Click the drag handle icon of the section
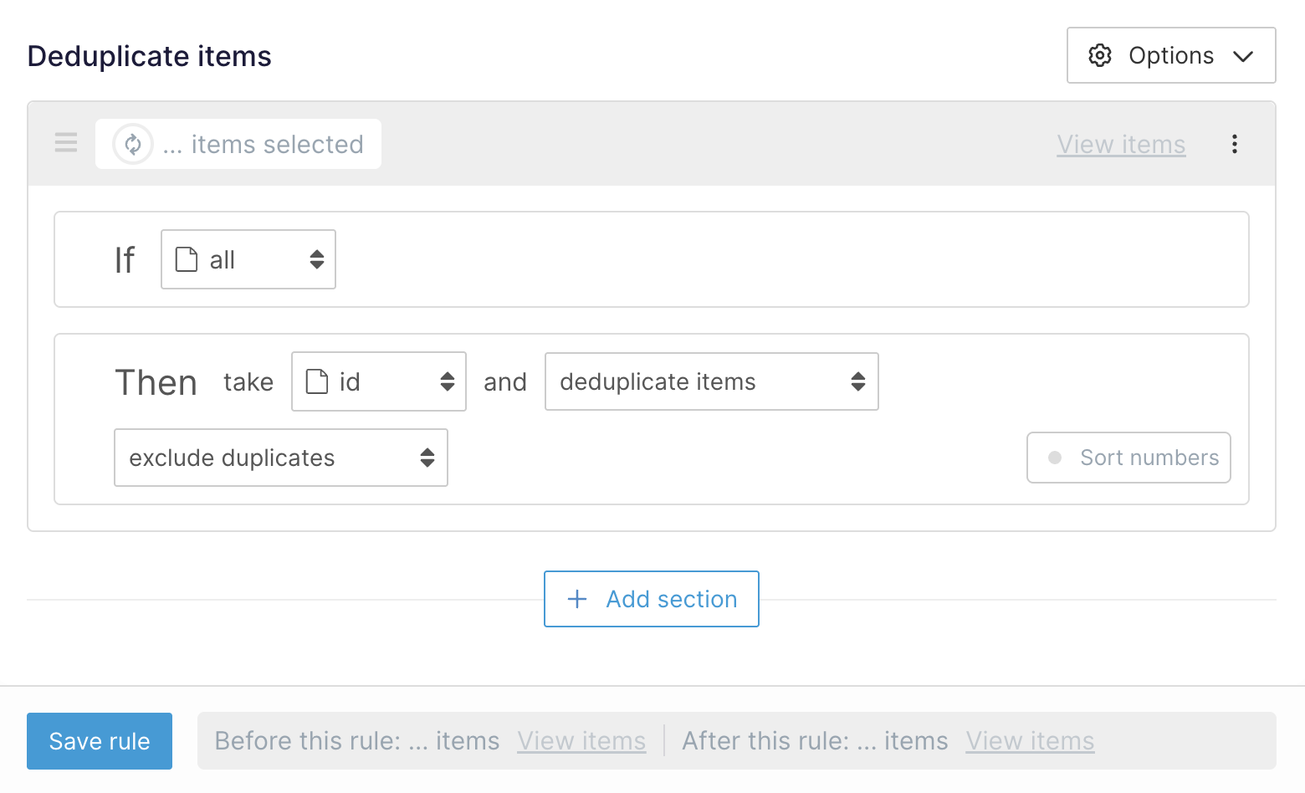Screen dimensions: 1305x793 click(66, 143)
